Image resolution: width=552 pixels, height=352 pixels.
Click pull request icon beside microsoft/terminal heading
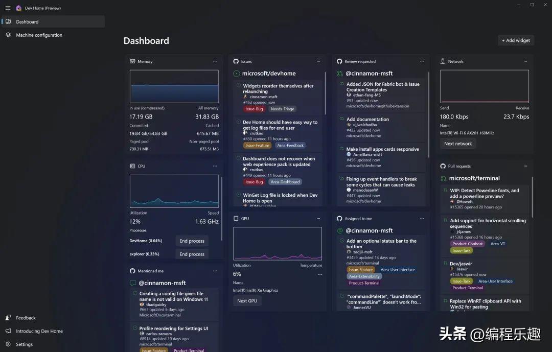(x=444, y=178)
